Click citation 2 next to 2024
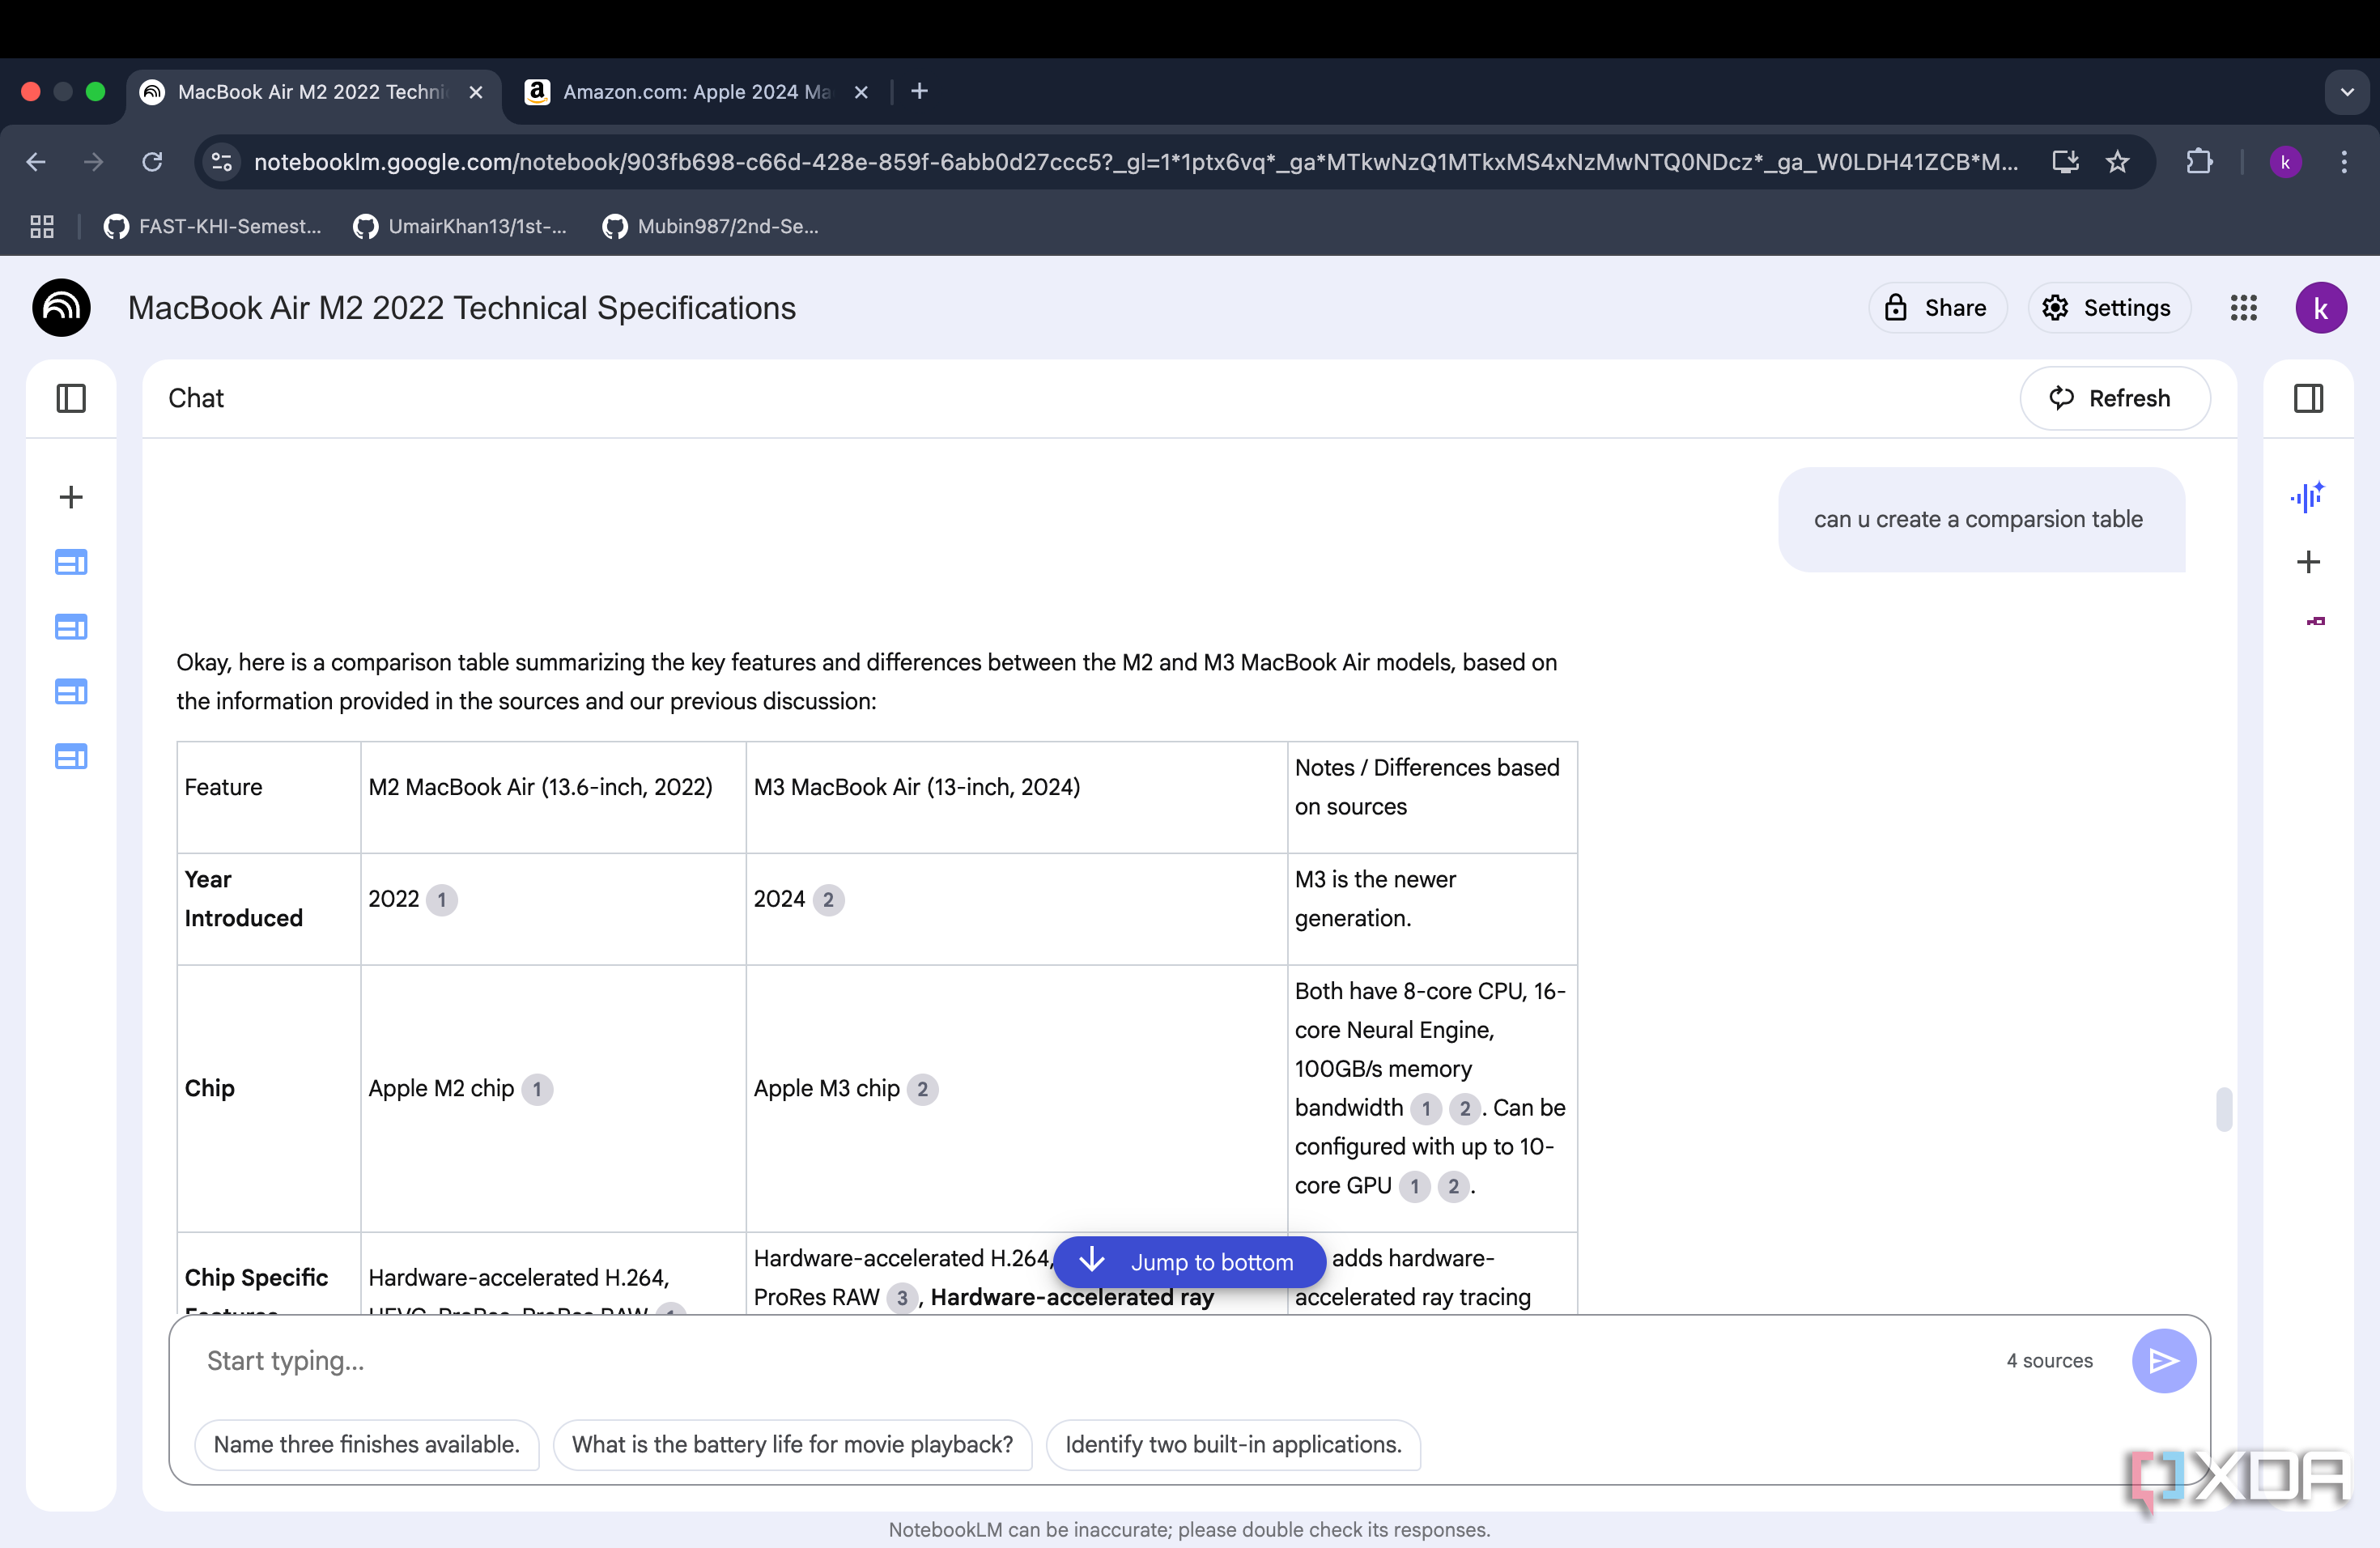Viewport: 2380px width, 1548px height. [x=828, y=900]
